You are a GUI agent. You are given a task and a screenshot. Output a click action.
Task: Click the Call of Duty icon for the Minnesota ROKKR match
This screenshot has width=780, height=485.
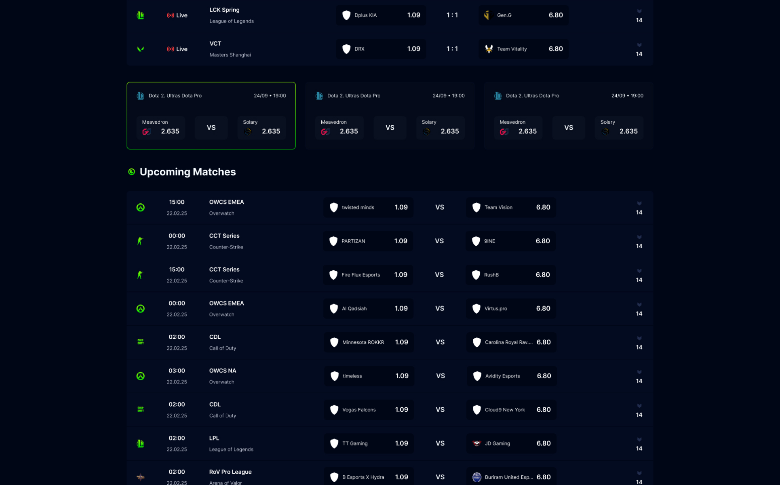click(x=140, y=342)
